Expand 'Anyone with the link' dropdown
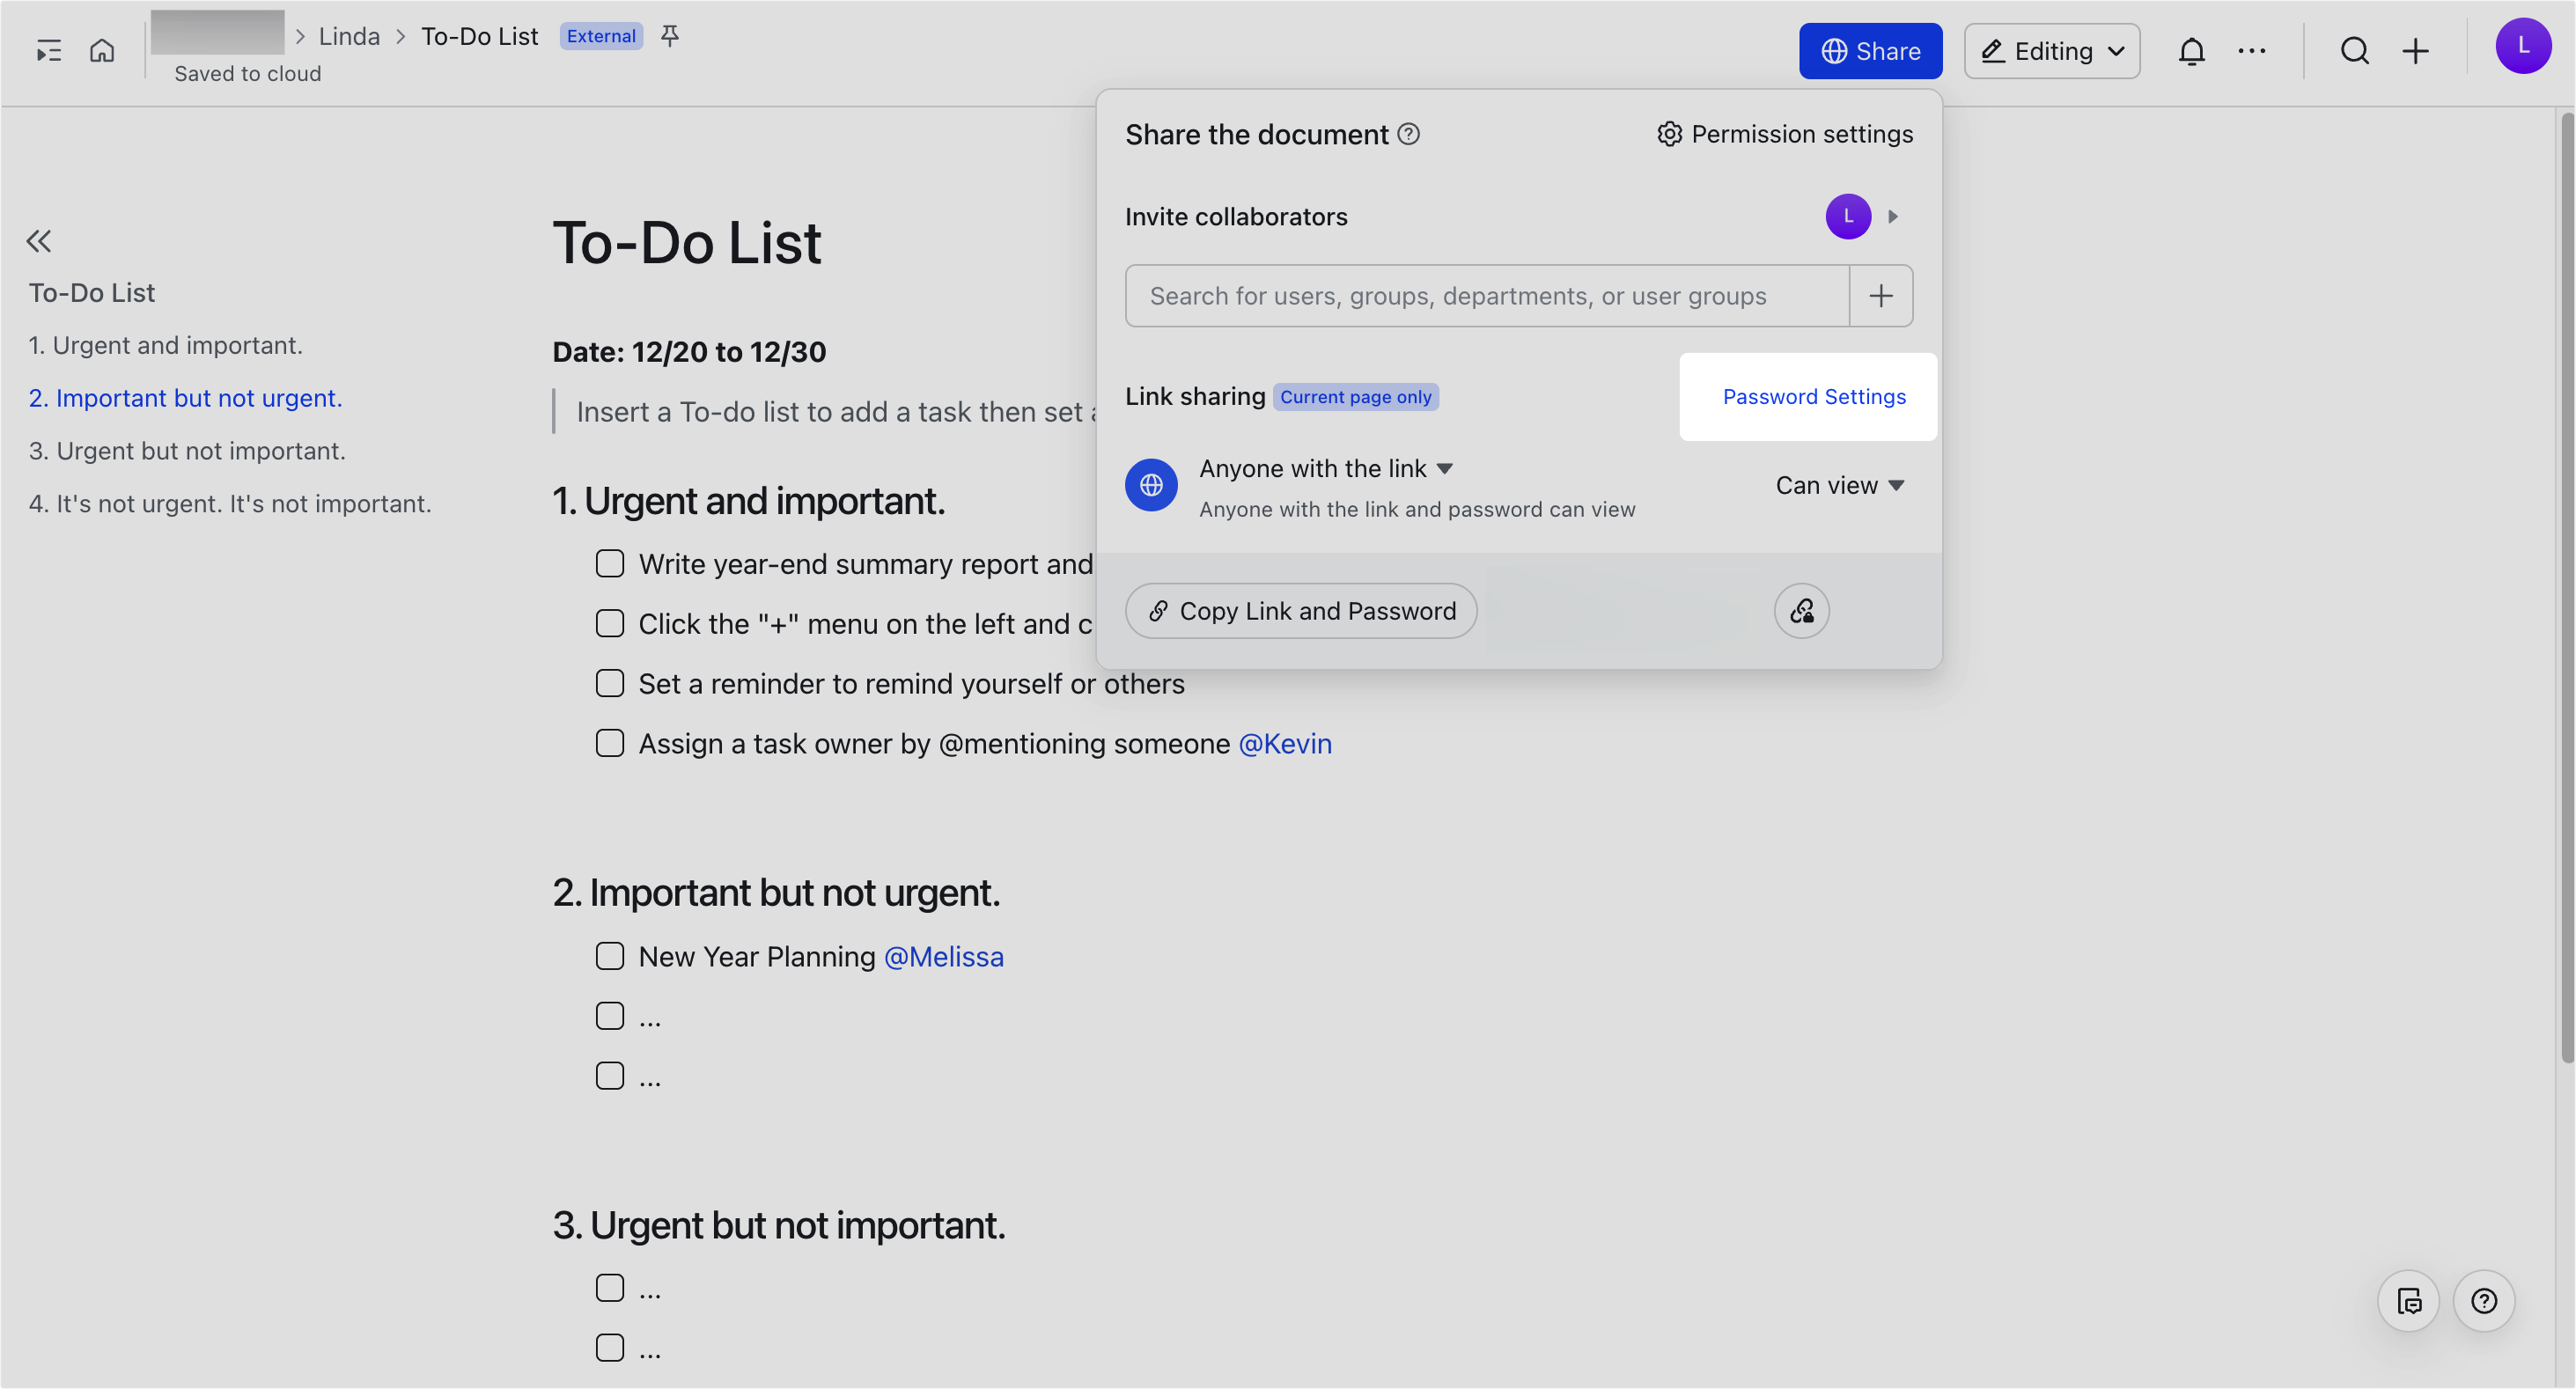The image size is (2576, 1389). 1326,469
